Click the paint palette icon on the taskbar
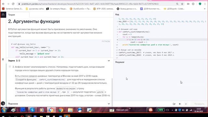The width and height of the screenshot is (208, 117). click(x=13, y=110)
